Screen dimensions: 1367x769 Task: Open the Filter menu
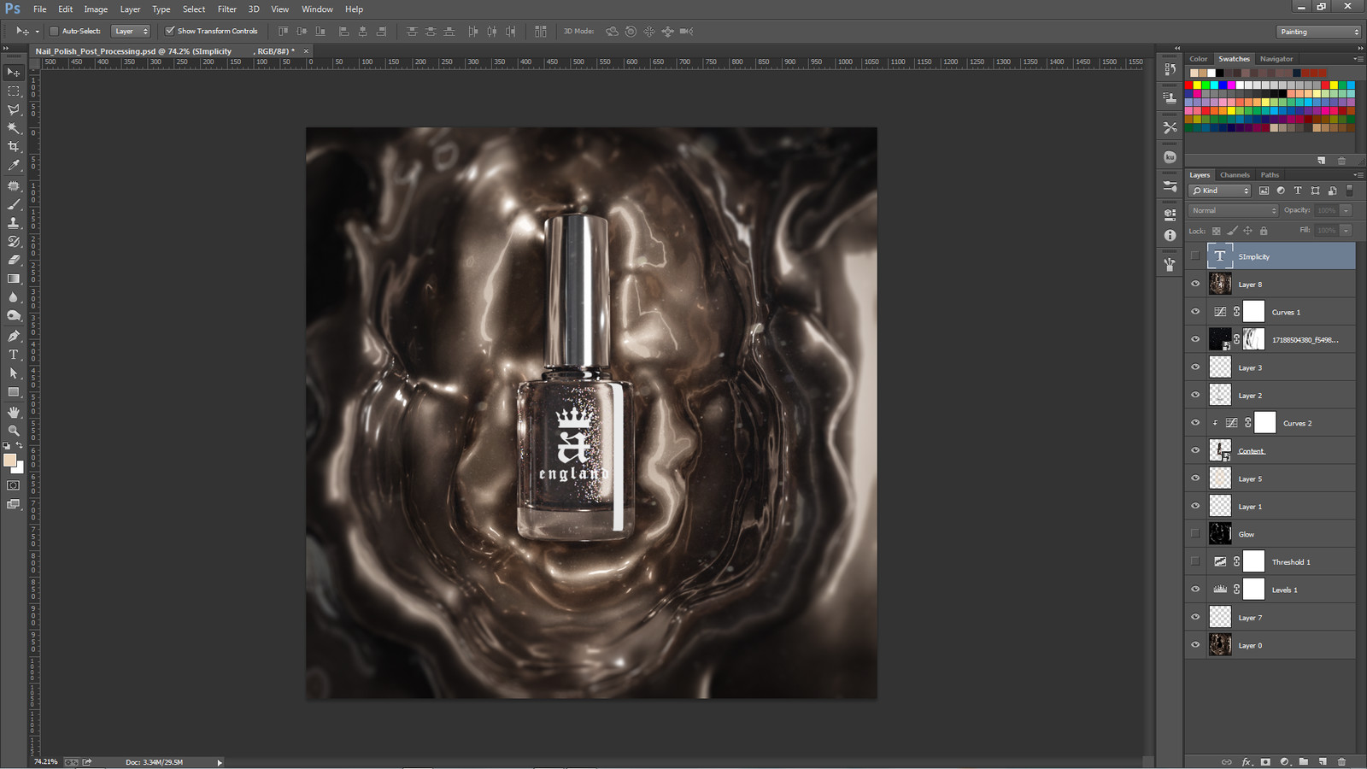pyautogui.click(x=226, y=9)
